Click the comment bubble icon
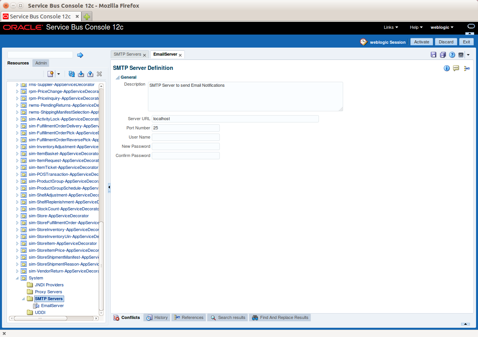The width and height of the screenshot is (478, 337). click(x=456, y=68)
